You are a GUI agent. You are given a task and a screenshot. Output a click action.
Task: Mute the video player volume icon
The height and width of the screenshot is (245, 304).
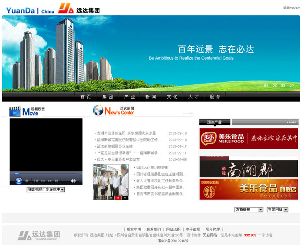pyautogui.click(x=73, y=181)
